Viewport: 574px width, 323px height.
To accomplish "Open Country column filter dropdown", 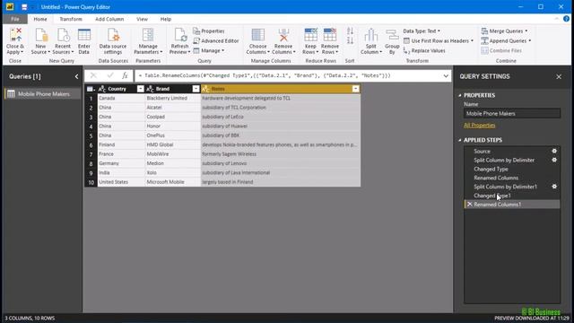I will [140, 89].
